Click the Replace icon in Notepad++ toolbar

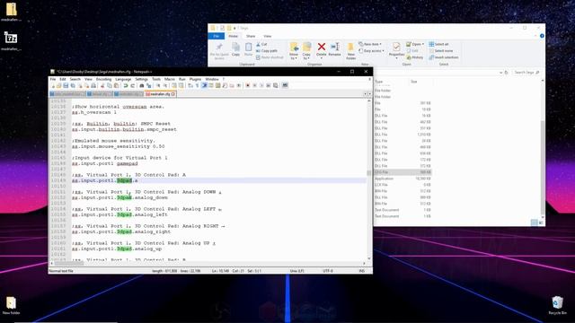(150, 86)
